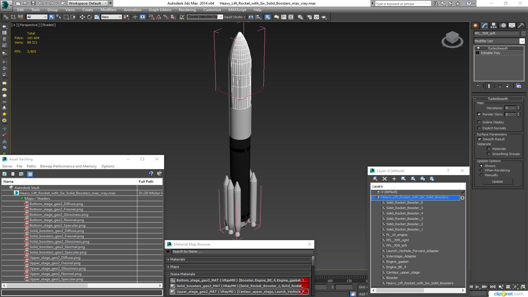Click the Mirror tool icon
528x297 pixels.
click(x=251, y=17)
